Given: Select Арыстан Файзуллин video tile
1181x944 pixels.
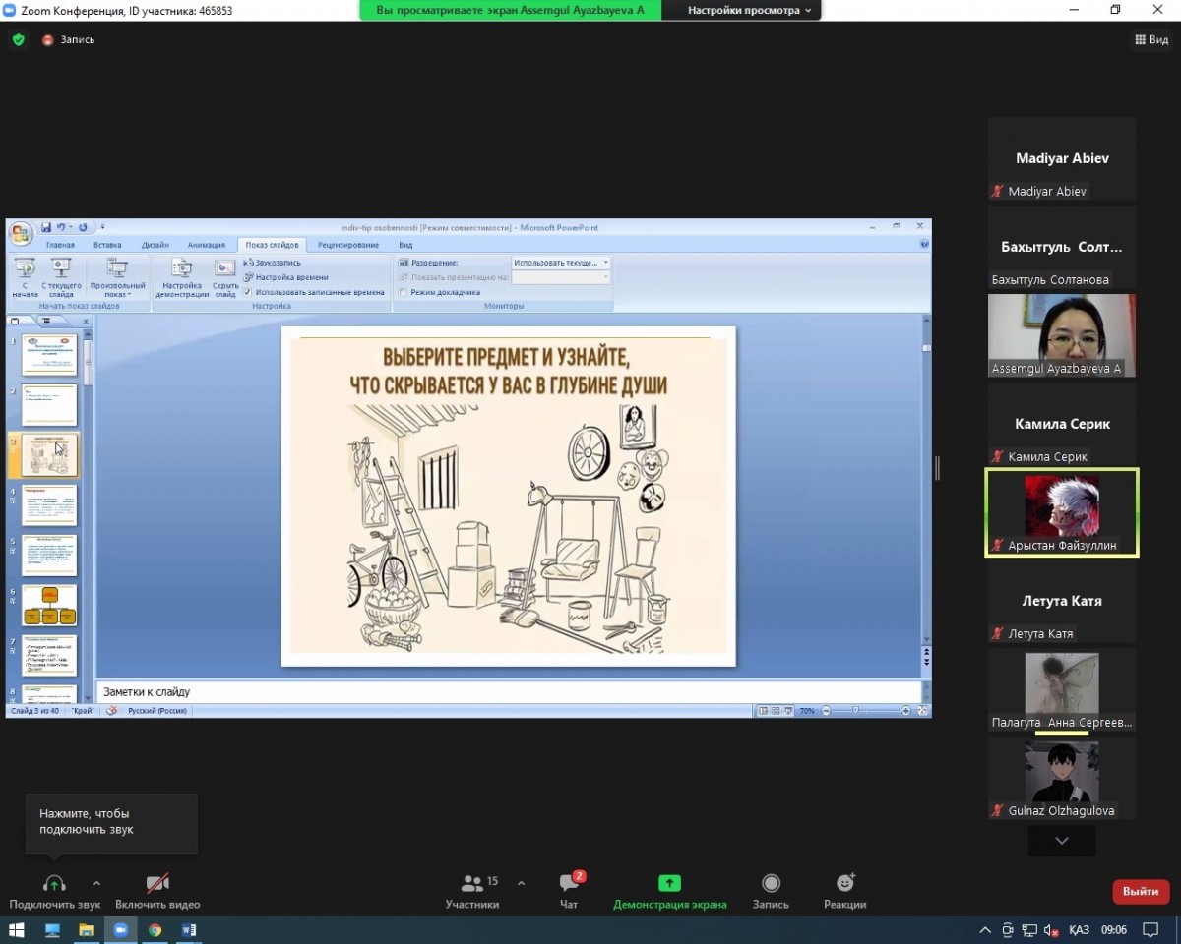Looking at the screenshot, I should (x=1061, y=512).
